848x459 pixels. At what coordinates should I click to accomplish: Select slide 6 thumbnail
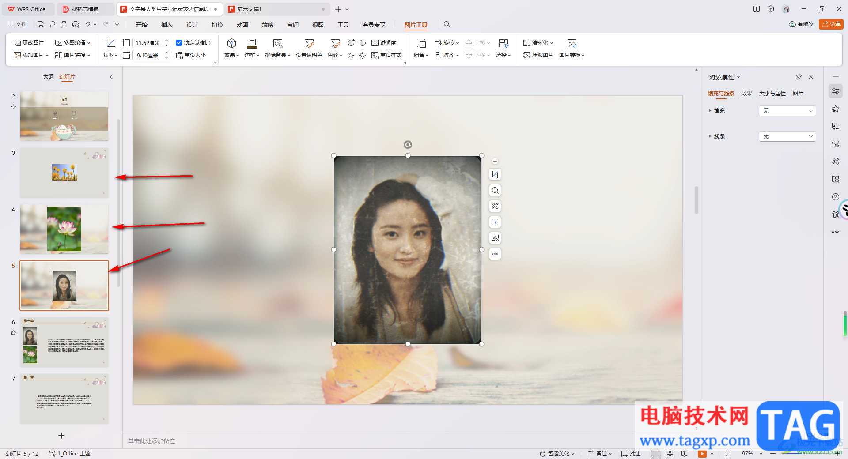click(64, 342)
